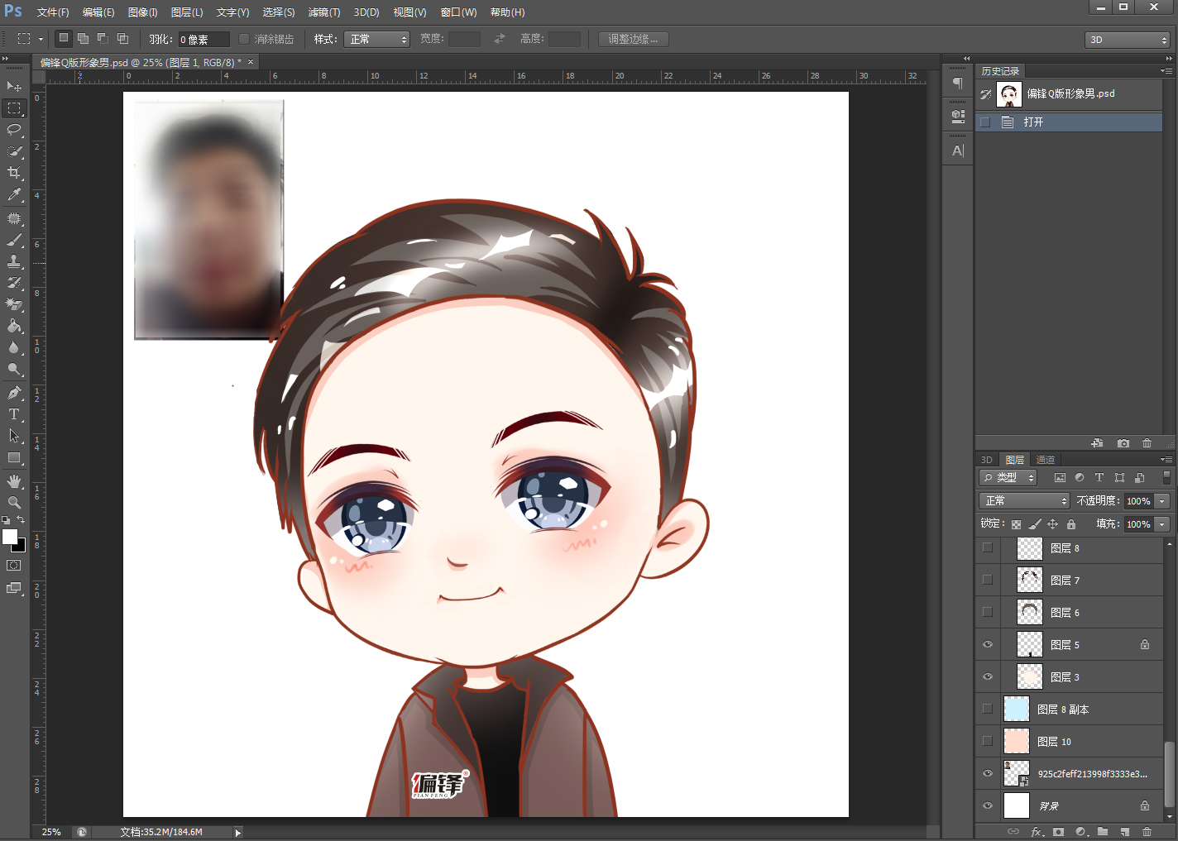
Task: Select the Quick Selection tool
Action: click(x=14, y=151)
